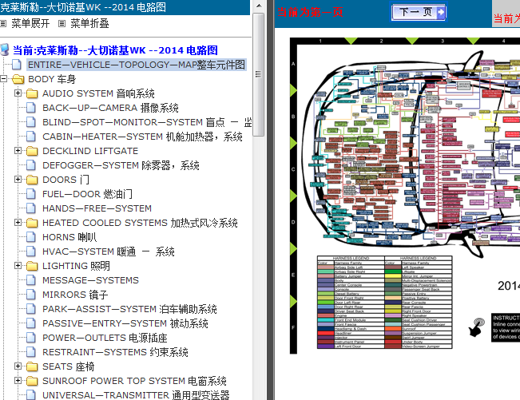
Task: Select UNIVERSAL—TRANSMITTER 通用型变送器 entry
Action: [x=136, y=394]
